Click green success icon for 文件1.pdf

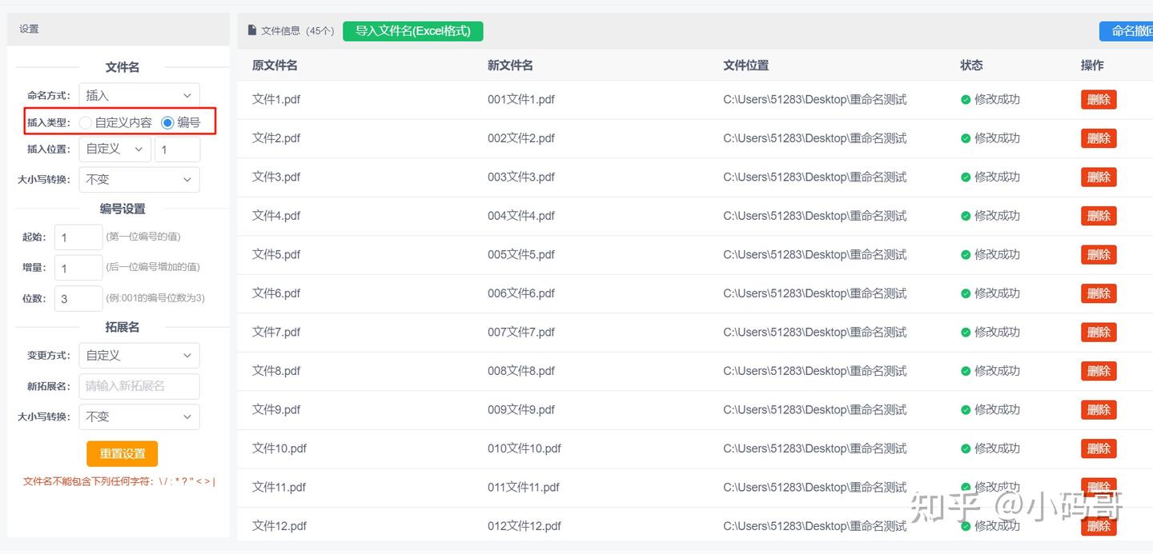click(966, 100)
